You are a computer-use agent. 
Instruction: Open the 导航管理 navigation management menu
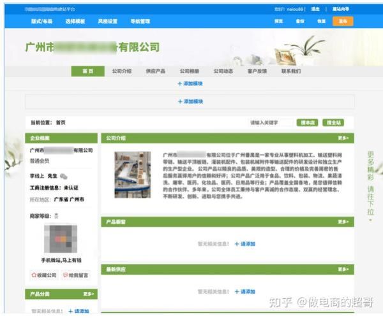(140, 21)
